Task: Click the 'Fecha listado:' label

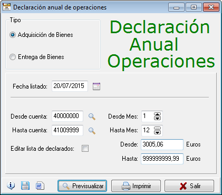Action: click(30, 86)
